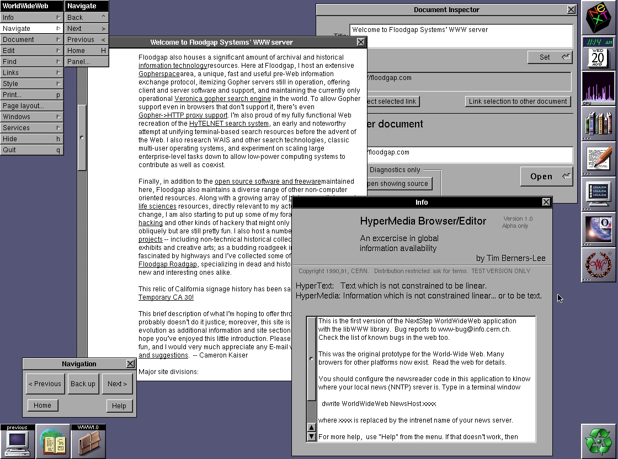Click the WorldWideWeb globe-and-book app icon
Image resolution: width=618 pixels, height=459 pixels.
point(53,441)
